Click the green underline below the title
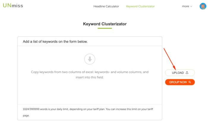Image resolution: width=208 pixels, height=122 pixels. [x=105, y=28]
